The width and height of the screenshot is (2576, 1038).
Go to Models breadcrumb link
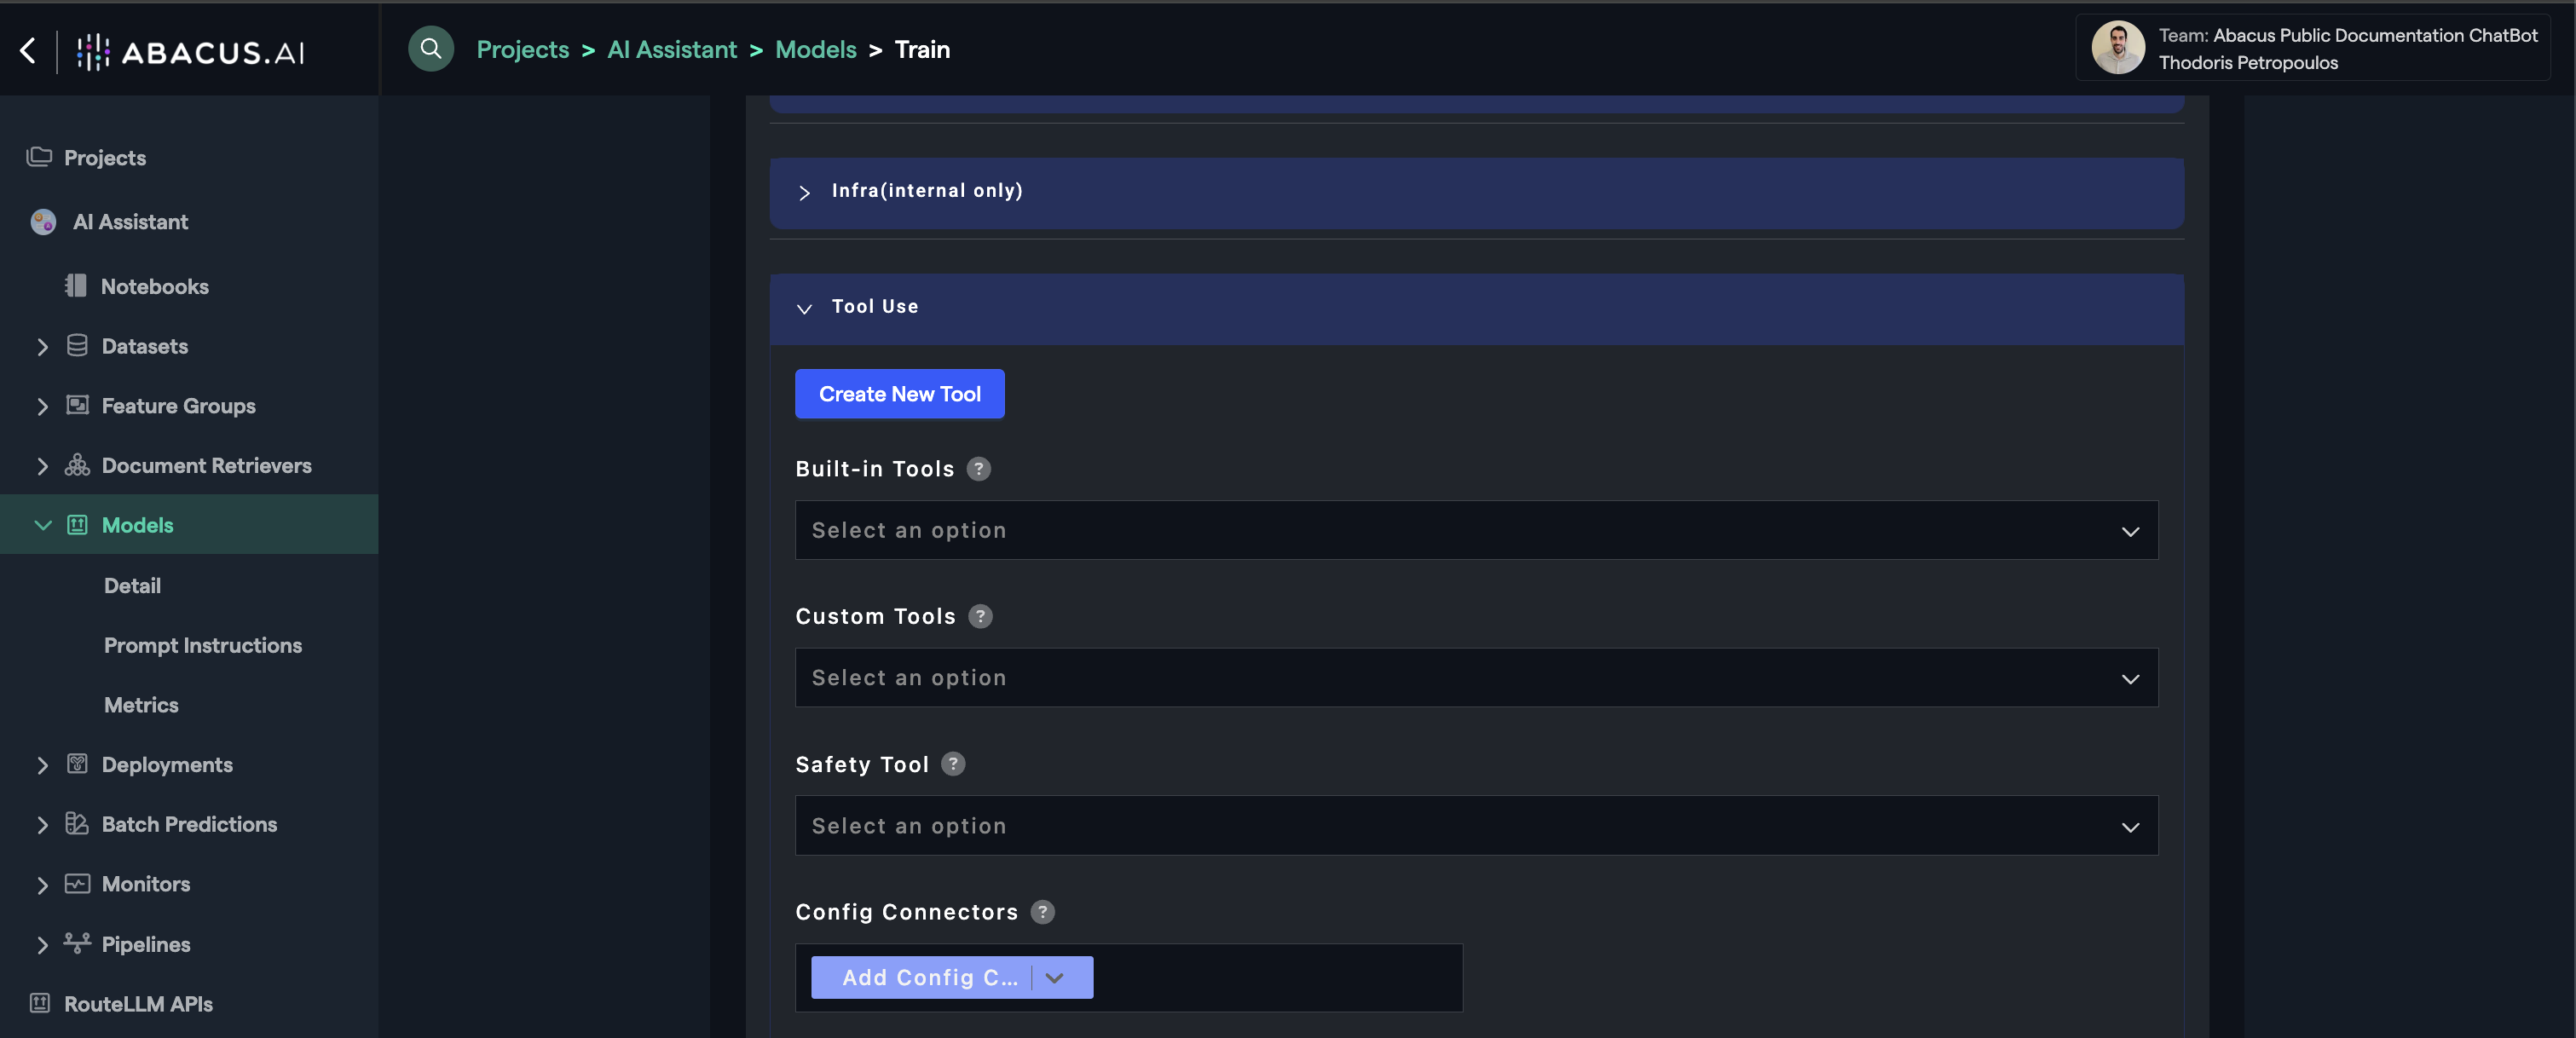pos(815,49)
